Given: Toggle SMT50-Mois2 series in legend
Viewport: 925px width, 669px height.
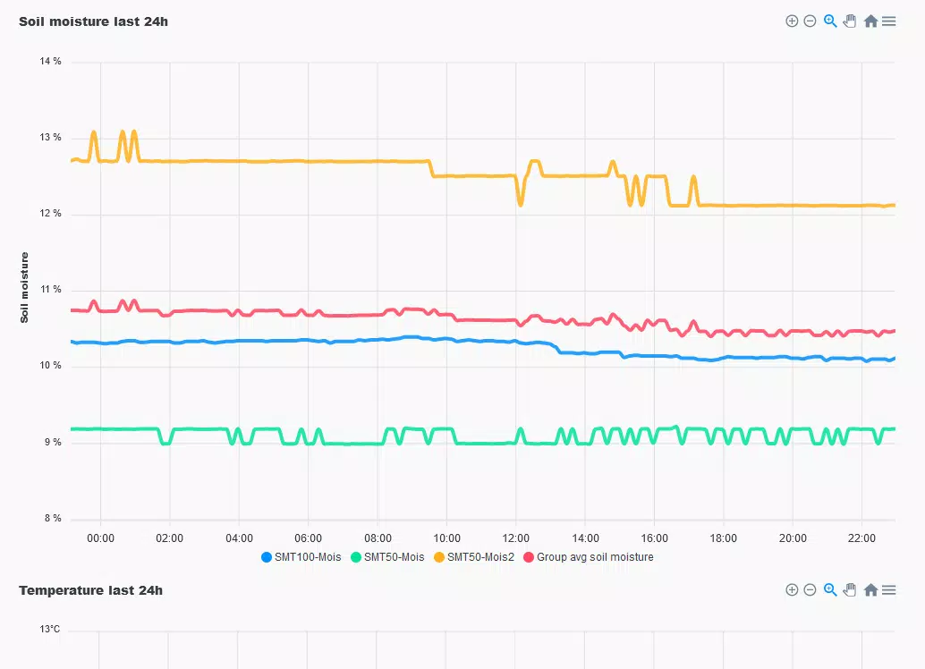Looking at the screenshot, I should [474, 557].
